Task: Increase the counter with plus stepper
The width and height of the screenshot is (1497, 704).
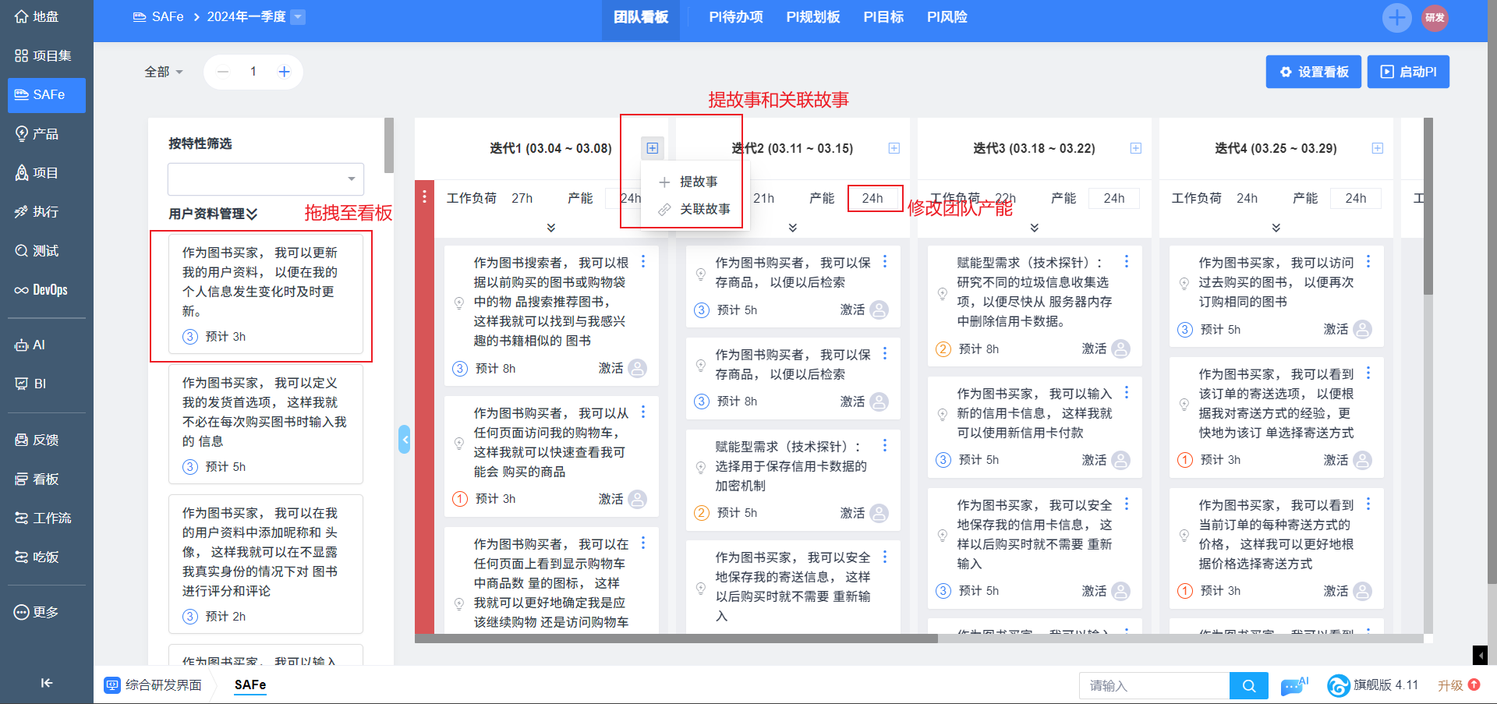Action: (x=285, y=72)
